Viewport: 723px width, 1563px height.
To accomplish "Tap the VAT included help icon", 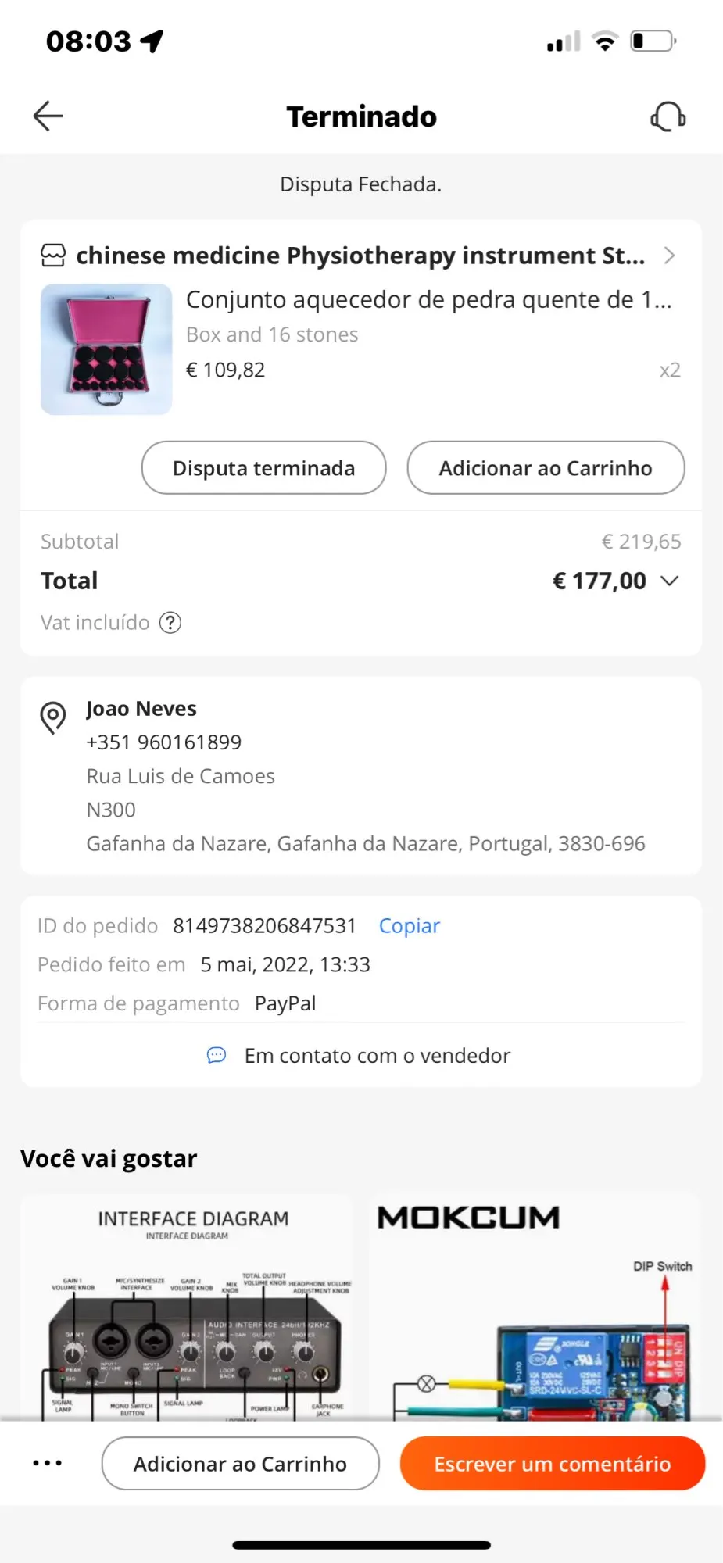I will point(170,623).
